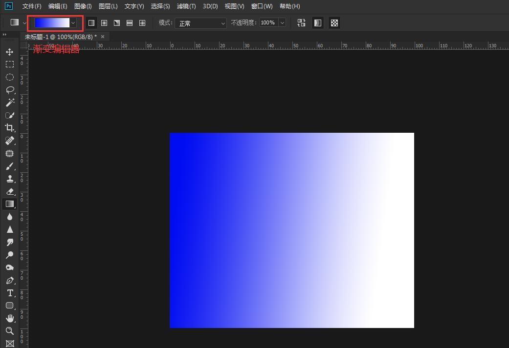This screenshot has width=509, height=348.
Task: Open the 文件(F) menu
Action: pos(31,6)
